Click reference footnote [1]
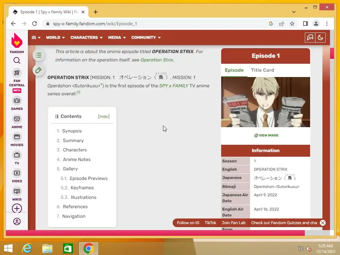Viewport: 340px width, 255px height. click(x=78, y=92)
